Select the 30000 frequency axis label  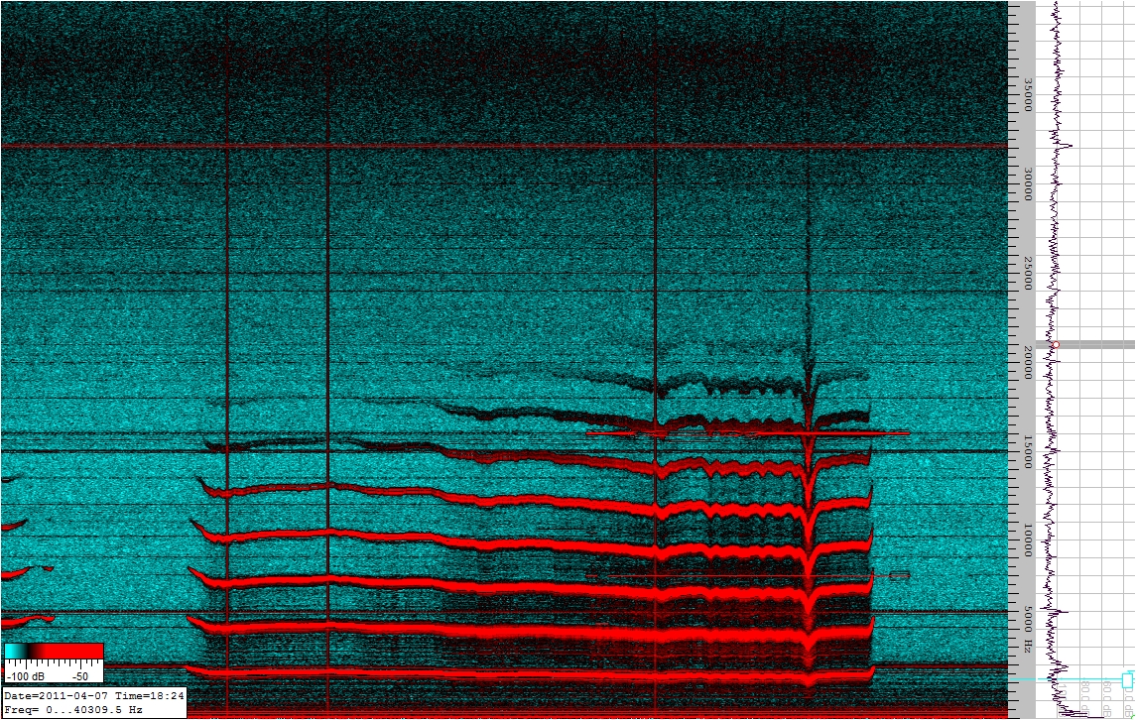[x=1028, y=184]
